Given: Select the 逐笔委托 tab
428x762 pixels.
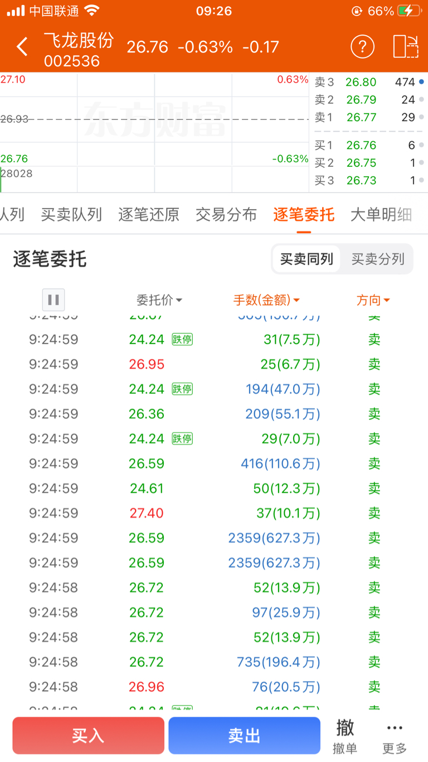Looking at the screenshot, I should point(304,214).
